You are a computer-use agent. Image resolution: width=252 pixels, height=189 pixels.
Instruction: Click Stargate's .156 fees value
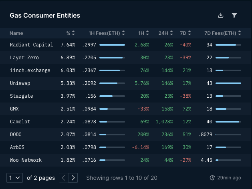pos(91,96)
